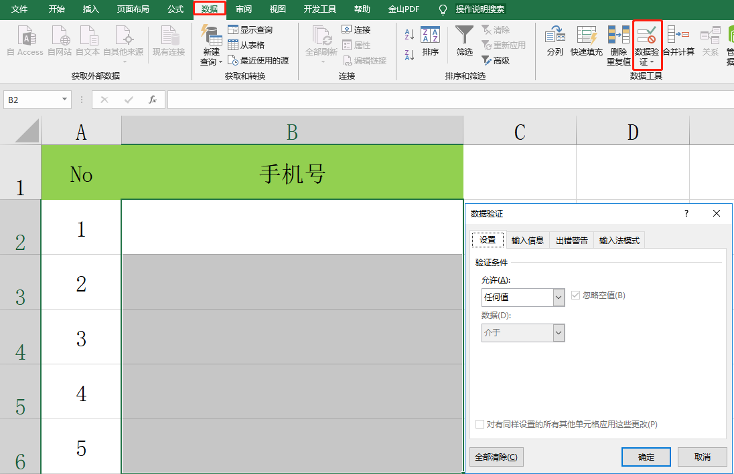Viewport: 734px width, 474px height.
Task: Click 显示查询 in ribbon
Action: (250, 29)
